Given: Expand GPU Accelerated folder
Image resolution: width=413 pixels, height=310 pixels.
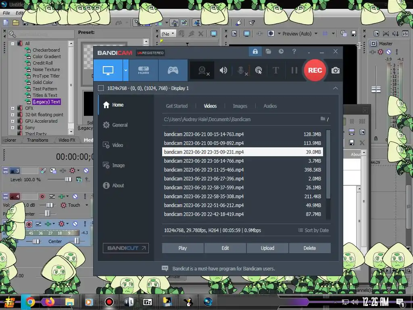Looking at the screenshot, I should tap(13, 121).
